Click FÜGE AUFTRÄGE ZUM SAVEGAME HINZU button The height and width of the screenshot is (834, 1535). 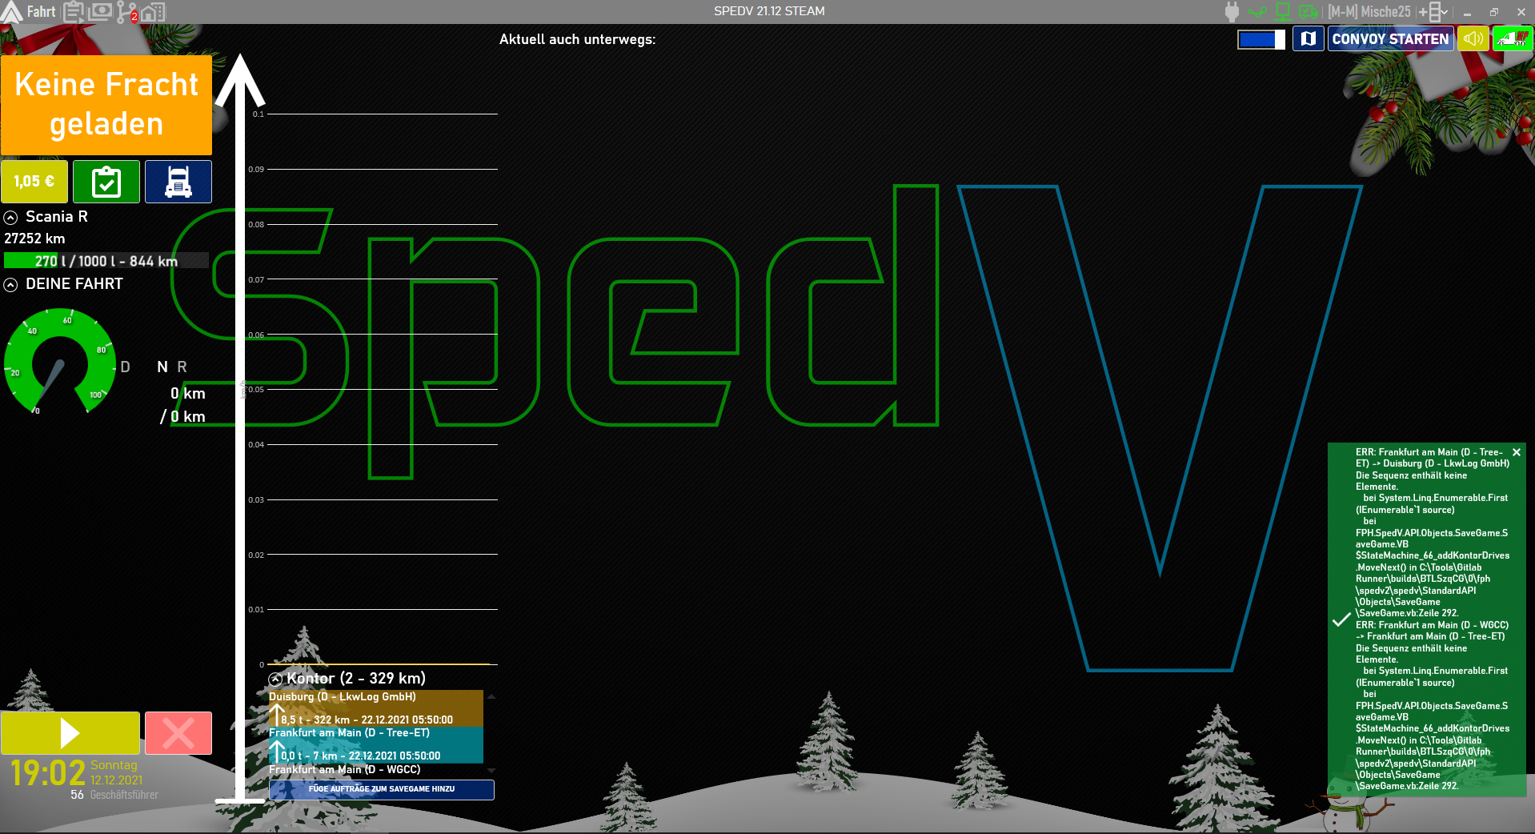[x=382, y=789]
